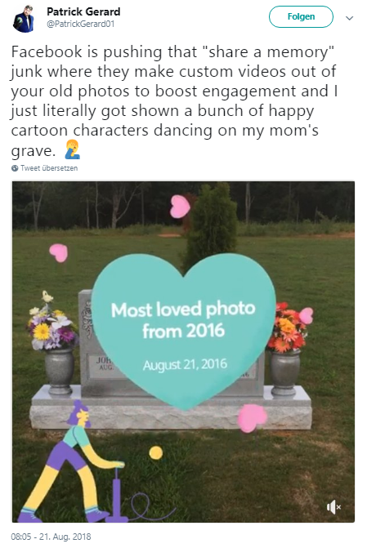This screenshot has height=548, width=367.
Task: Click the pink heart near right flower vase
Action: 306,315
